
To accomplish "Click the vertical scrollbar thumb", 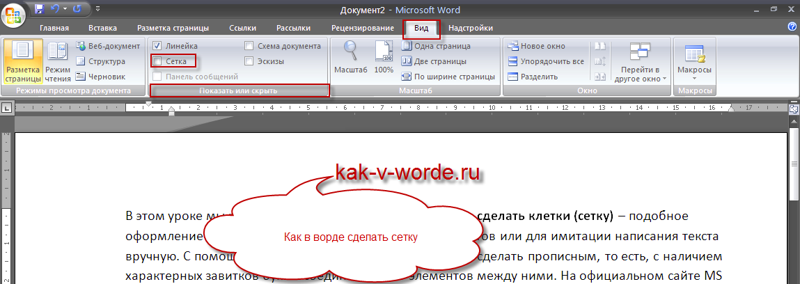I will 794,165.
